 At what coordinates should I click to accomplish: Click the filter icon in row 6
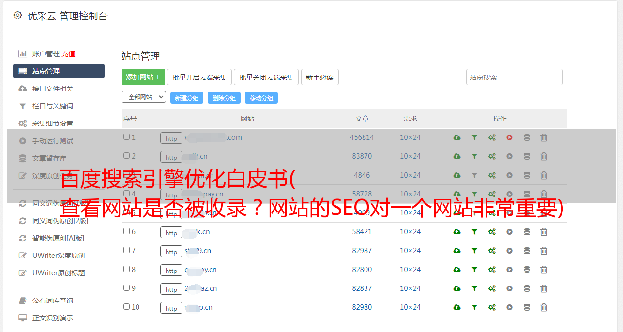tap(474, 232)
